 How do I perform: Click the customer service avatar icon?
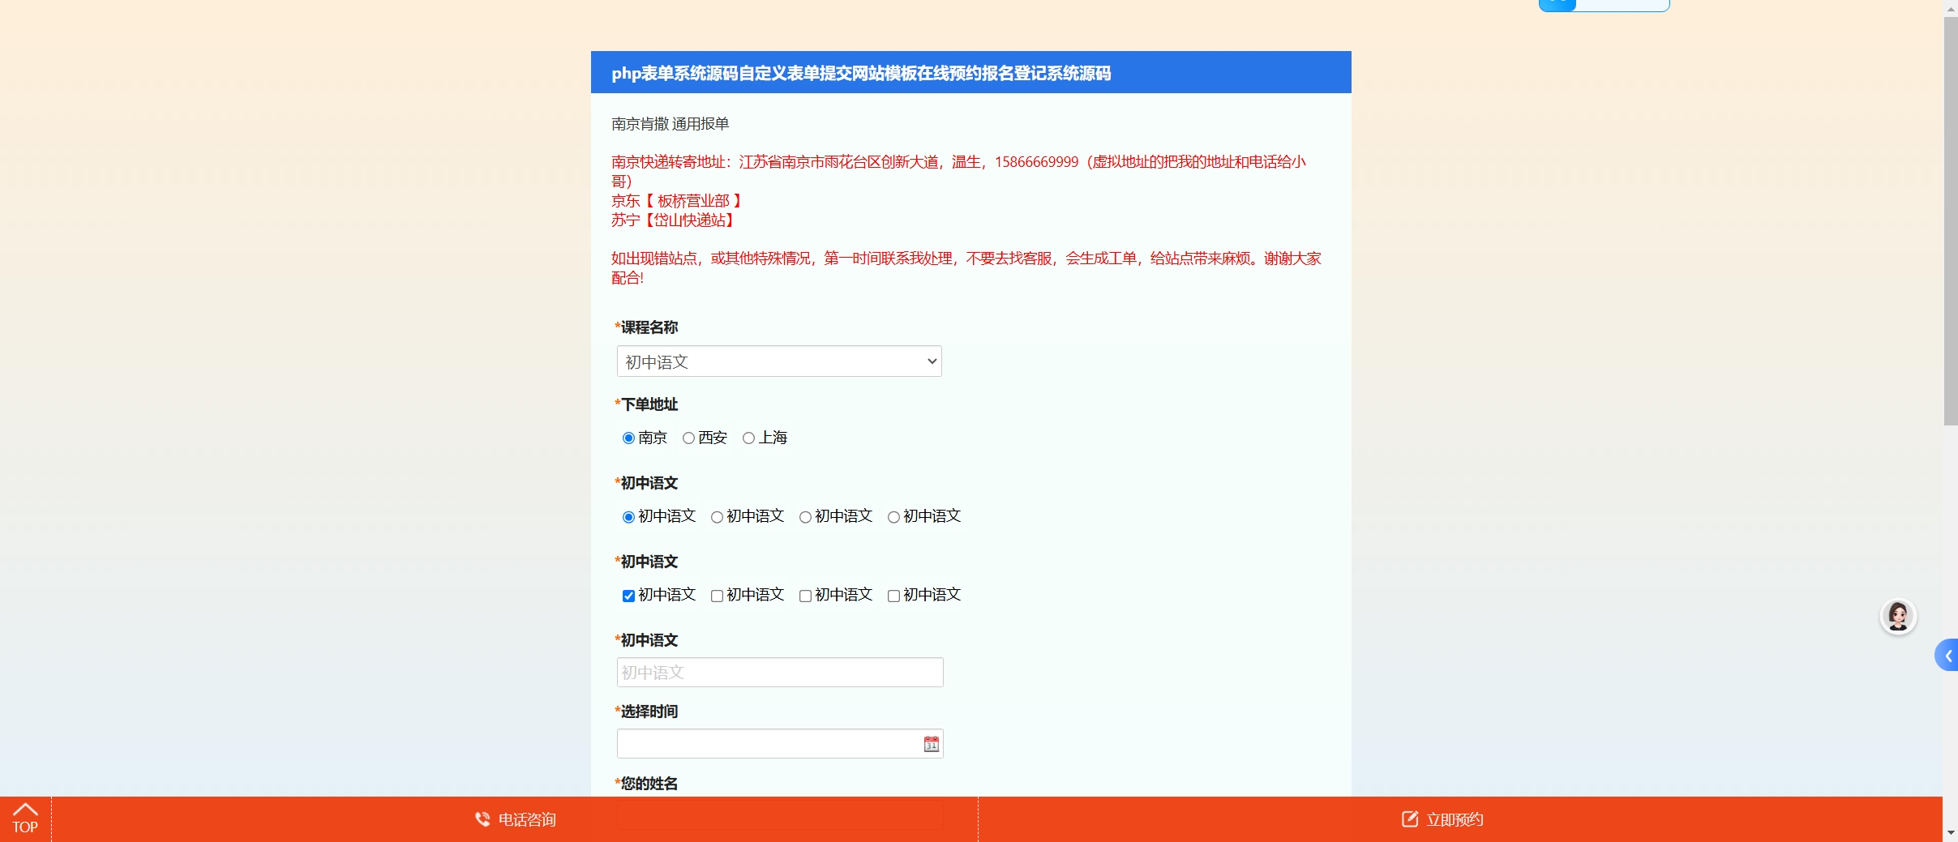(1897, 617)
